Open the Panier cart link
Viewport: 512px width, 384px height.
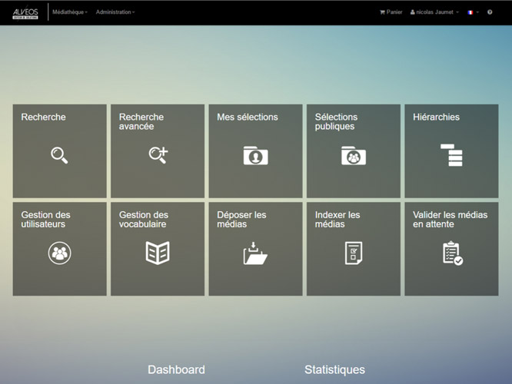coord(391,12)
